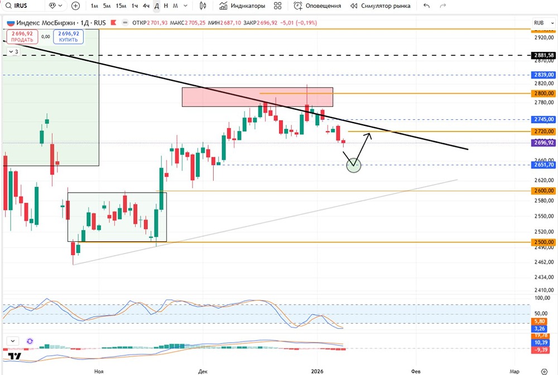The width and height of the screenshot is (558, 375).
Task: Select the 4ч timeframe
Action: (146, 6)
